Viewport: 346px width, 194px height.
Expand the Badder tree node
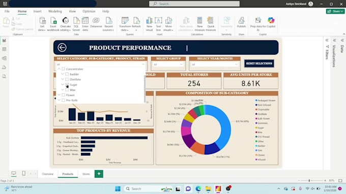[x=63, y=74]
